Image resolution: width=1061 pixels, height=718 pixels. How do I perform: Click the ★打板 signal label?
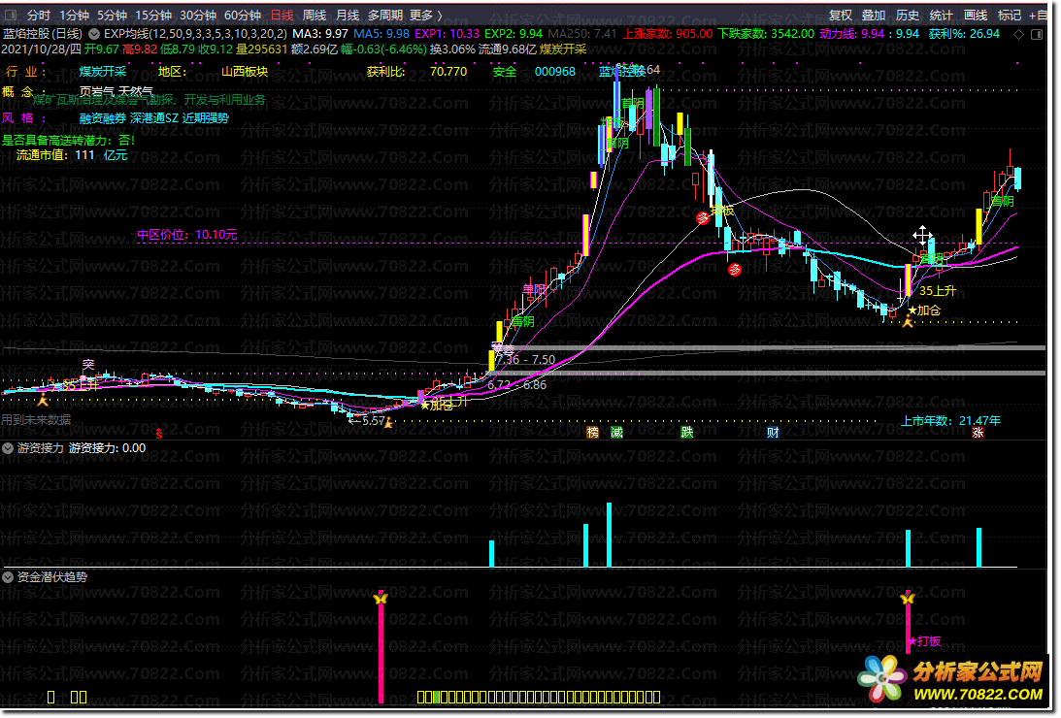[x=924, y=641]
